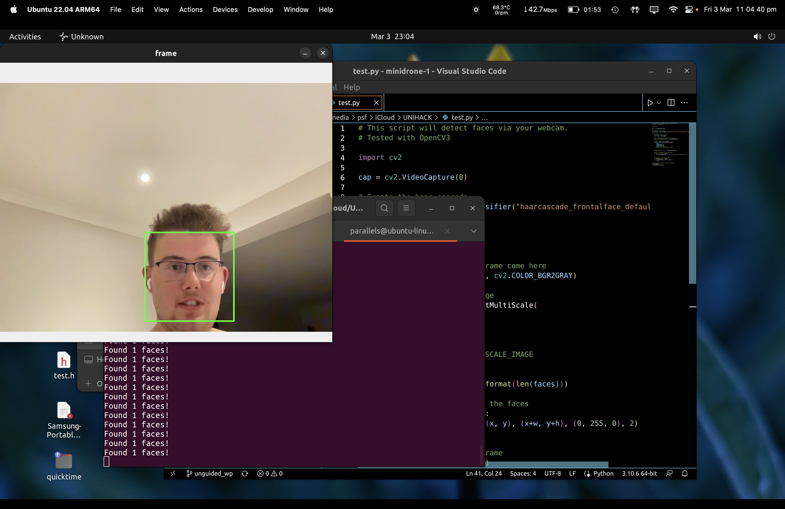Image resolution: width=785 pixels, height=509 pixels.
Task: Click the Activities button
Action: (25, 37)
